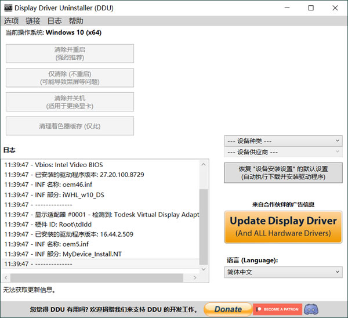Click the 清除并重启 button
Viewport: 348px width, 318px height.
[x=70, y=53]
